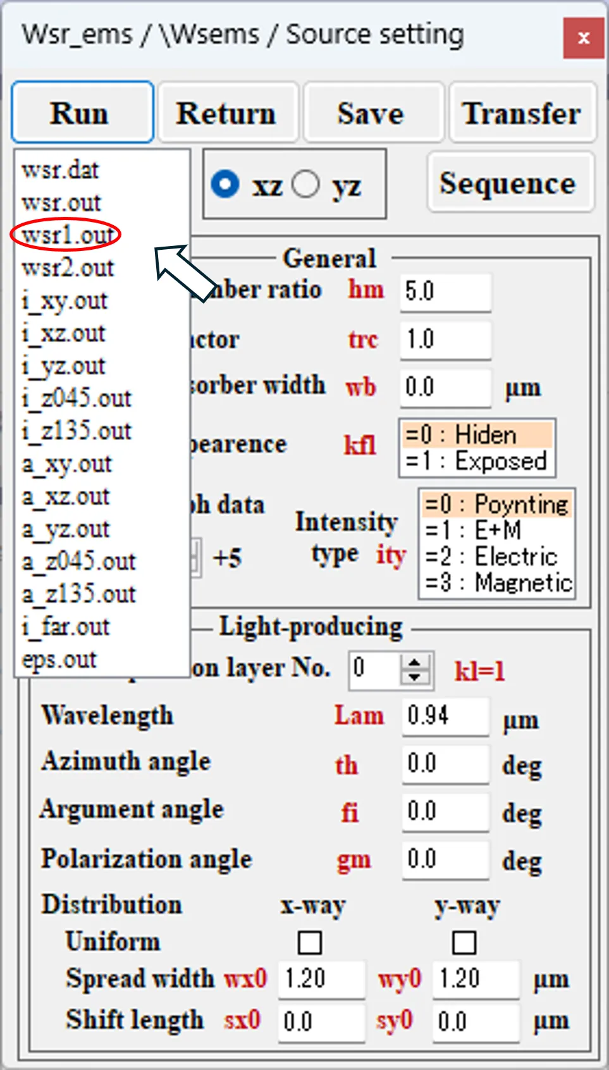The width and height of the screenshot is (609, 1070).
Task: Select the xz radio button
Action: (226, 185)
